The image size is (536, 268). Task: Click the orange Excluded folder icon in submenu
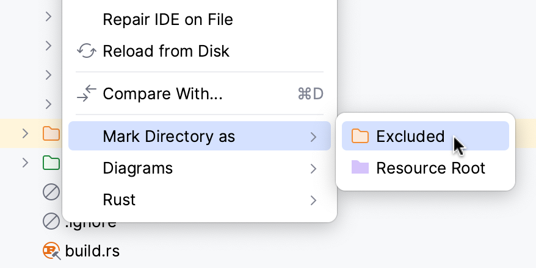coord(360,136)
